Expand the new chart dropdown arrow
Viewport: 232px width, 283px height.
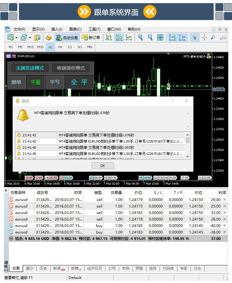click(x=17, y=38)
